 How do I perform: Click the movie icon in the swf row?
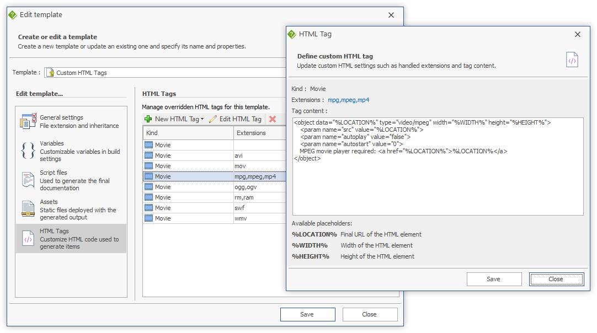coord(148,208)
